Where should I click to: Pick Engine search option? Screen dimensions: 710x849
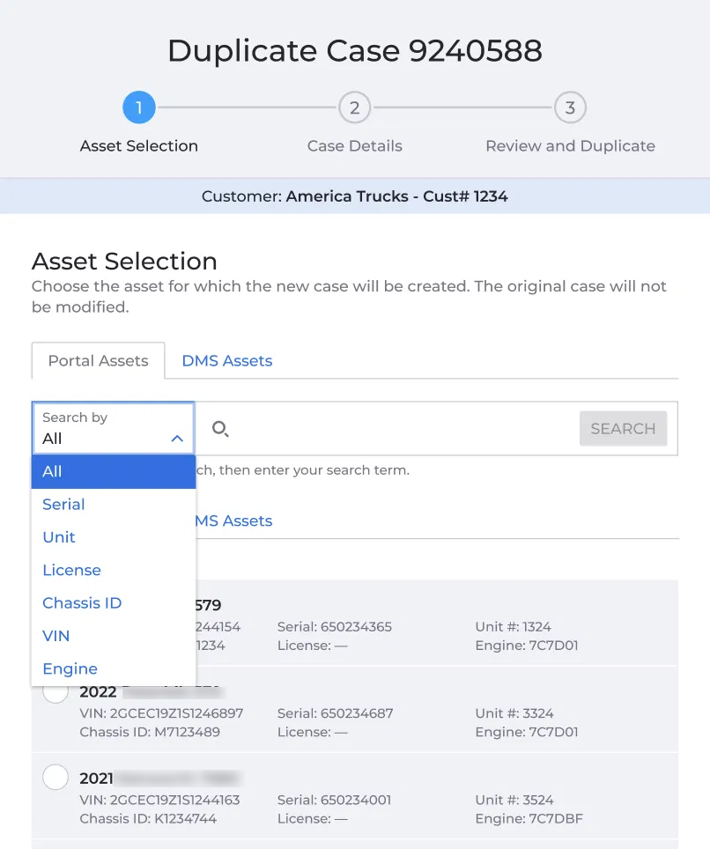pos(114,668)
